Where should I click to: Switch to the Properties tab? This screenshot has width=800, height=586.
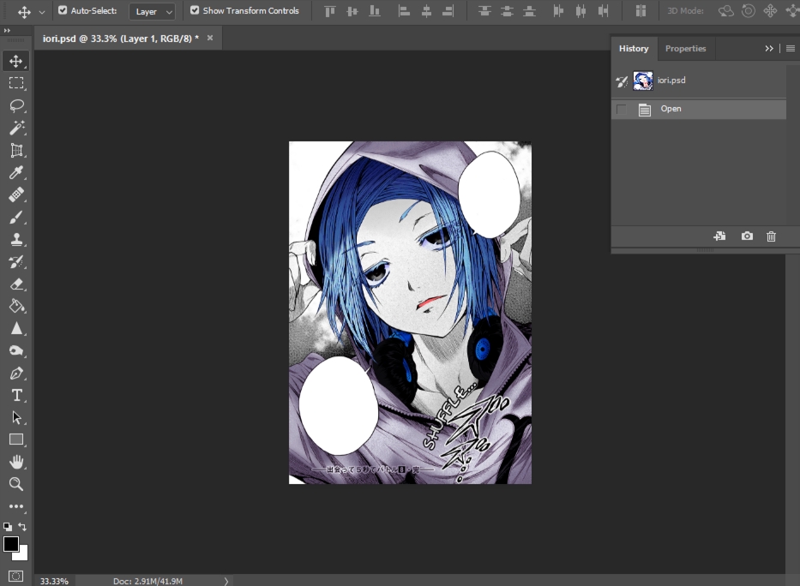[x=685, y=49]
